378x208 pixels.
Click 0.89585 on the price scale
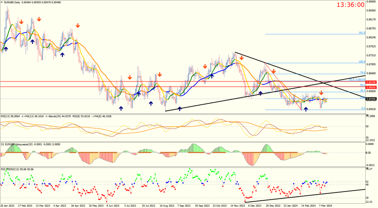click(371, 10)
